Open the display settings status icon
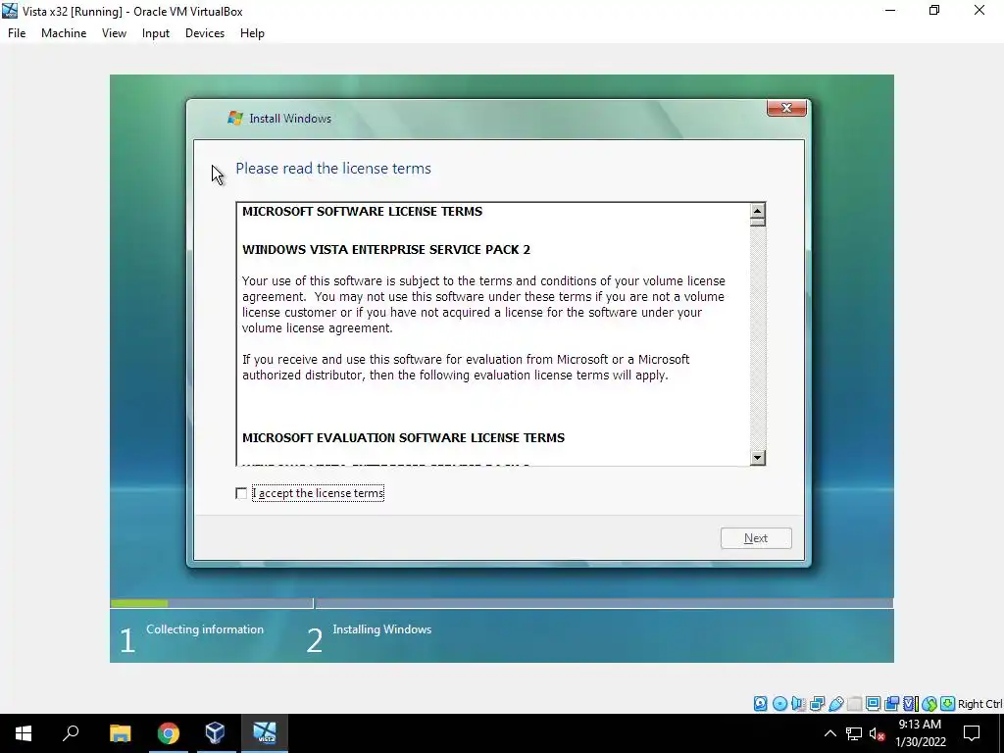Screen dimensions: 1004x753 [x=873, y=704]
